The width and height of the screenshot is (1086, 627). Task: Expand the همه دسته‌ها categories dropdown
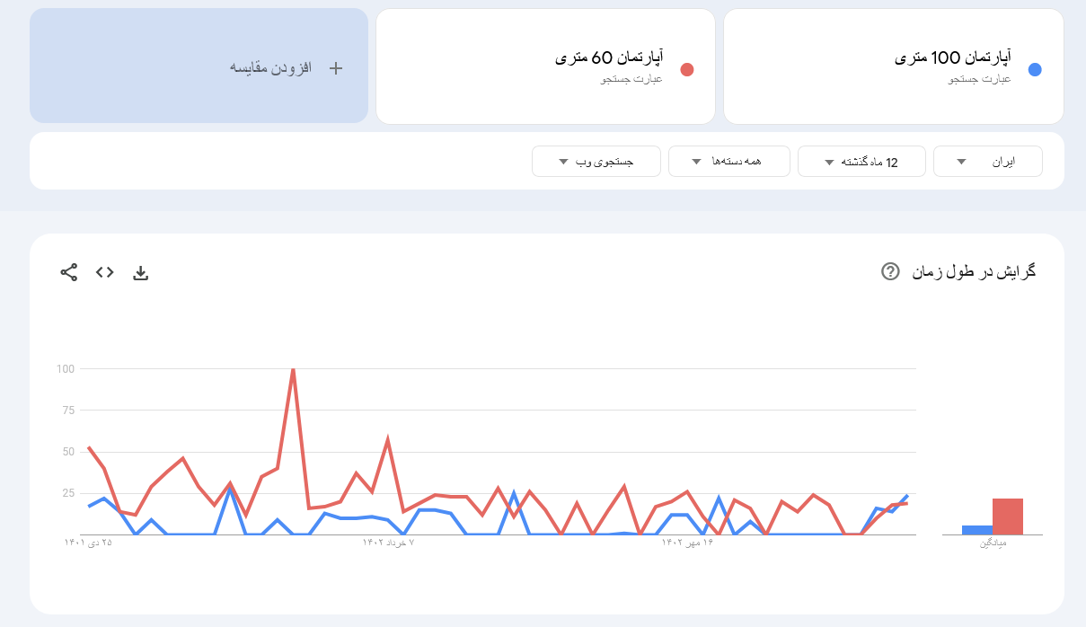tap(728, 161)
